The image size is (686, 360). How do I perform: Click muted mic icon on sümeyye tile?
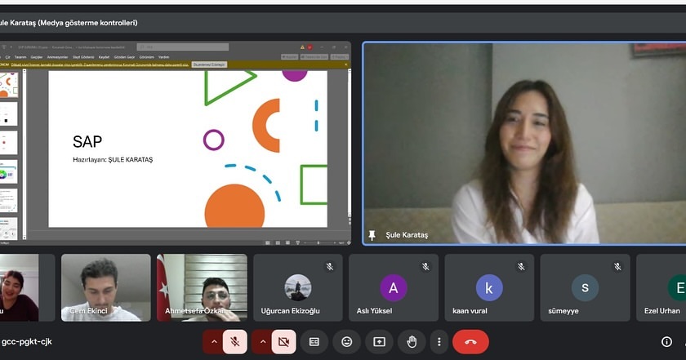[x=617, y=266]
